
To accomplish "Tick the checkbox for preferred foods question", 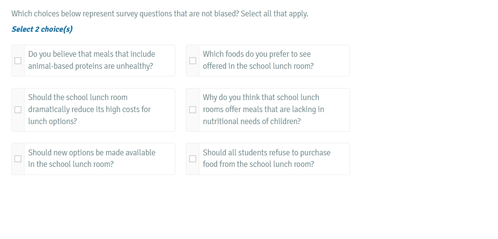I will click(193, 61).
